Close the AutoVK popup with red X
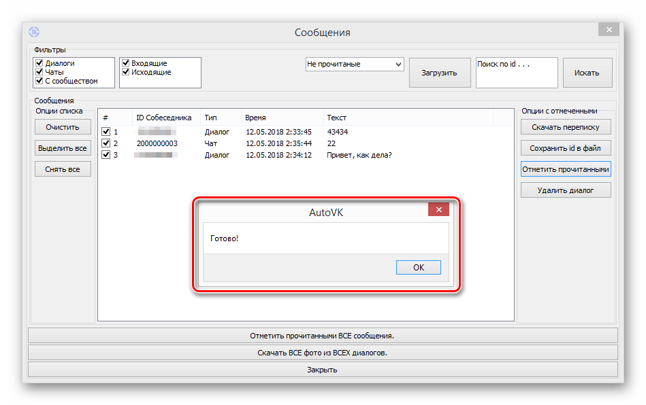Image resolution: width=646 pixels, height=405 pixels. [x=438, y=209]
